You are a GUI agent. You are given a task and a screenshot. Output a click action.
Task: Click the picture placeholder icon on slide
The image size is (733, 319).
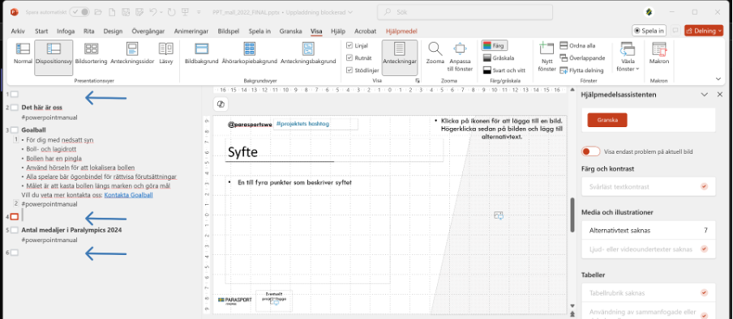(499, 215)
